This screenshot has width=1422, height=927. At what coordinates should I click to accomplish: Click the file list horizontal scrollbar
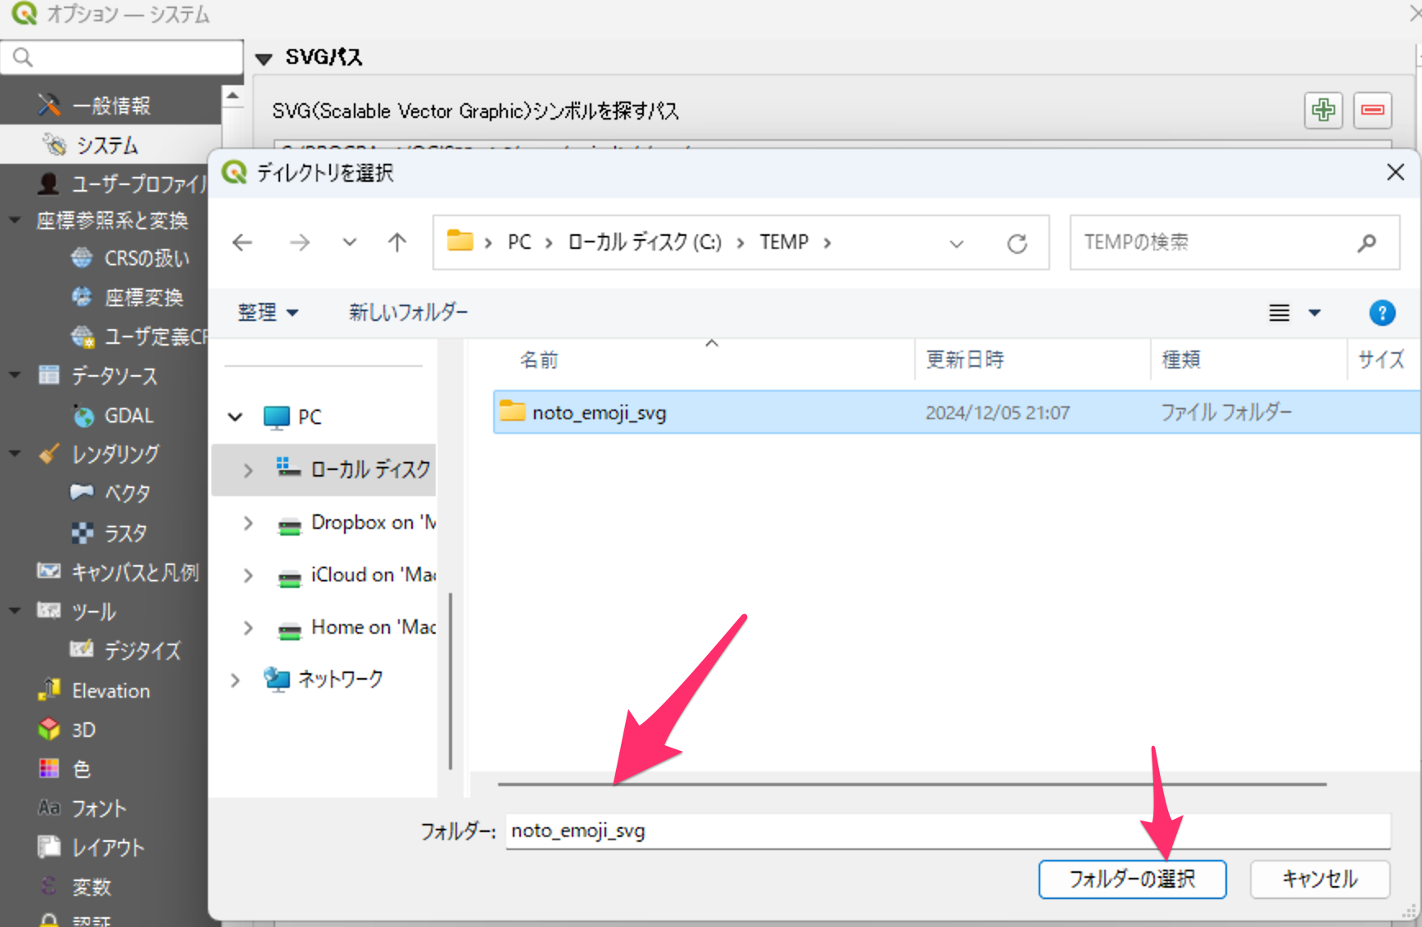[x=912, y=785]
